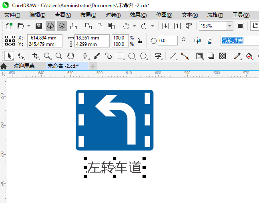
Task: Create a new document via toolbar icon
Action: (9, 26)
